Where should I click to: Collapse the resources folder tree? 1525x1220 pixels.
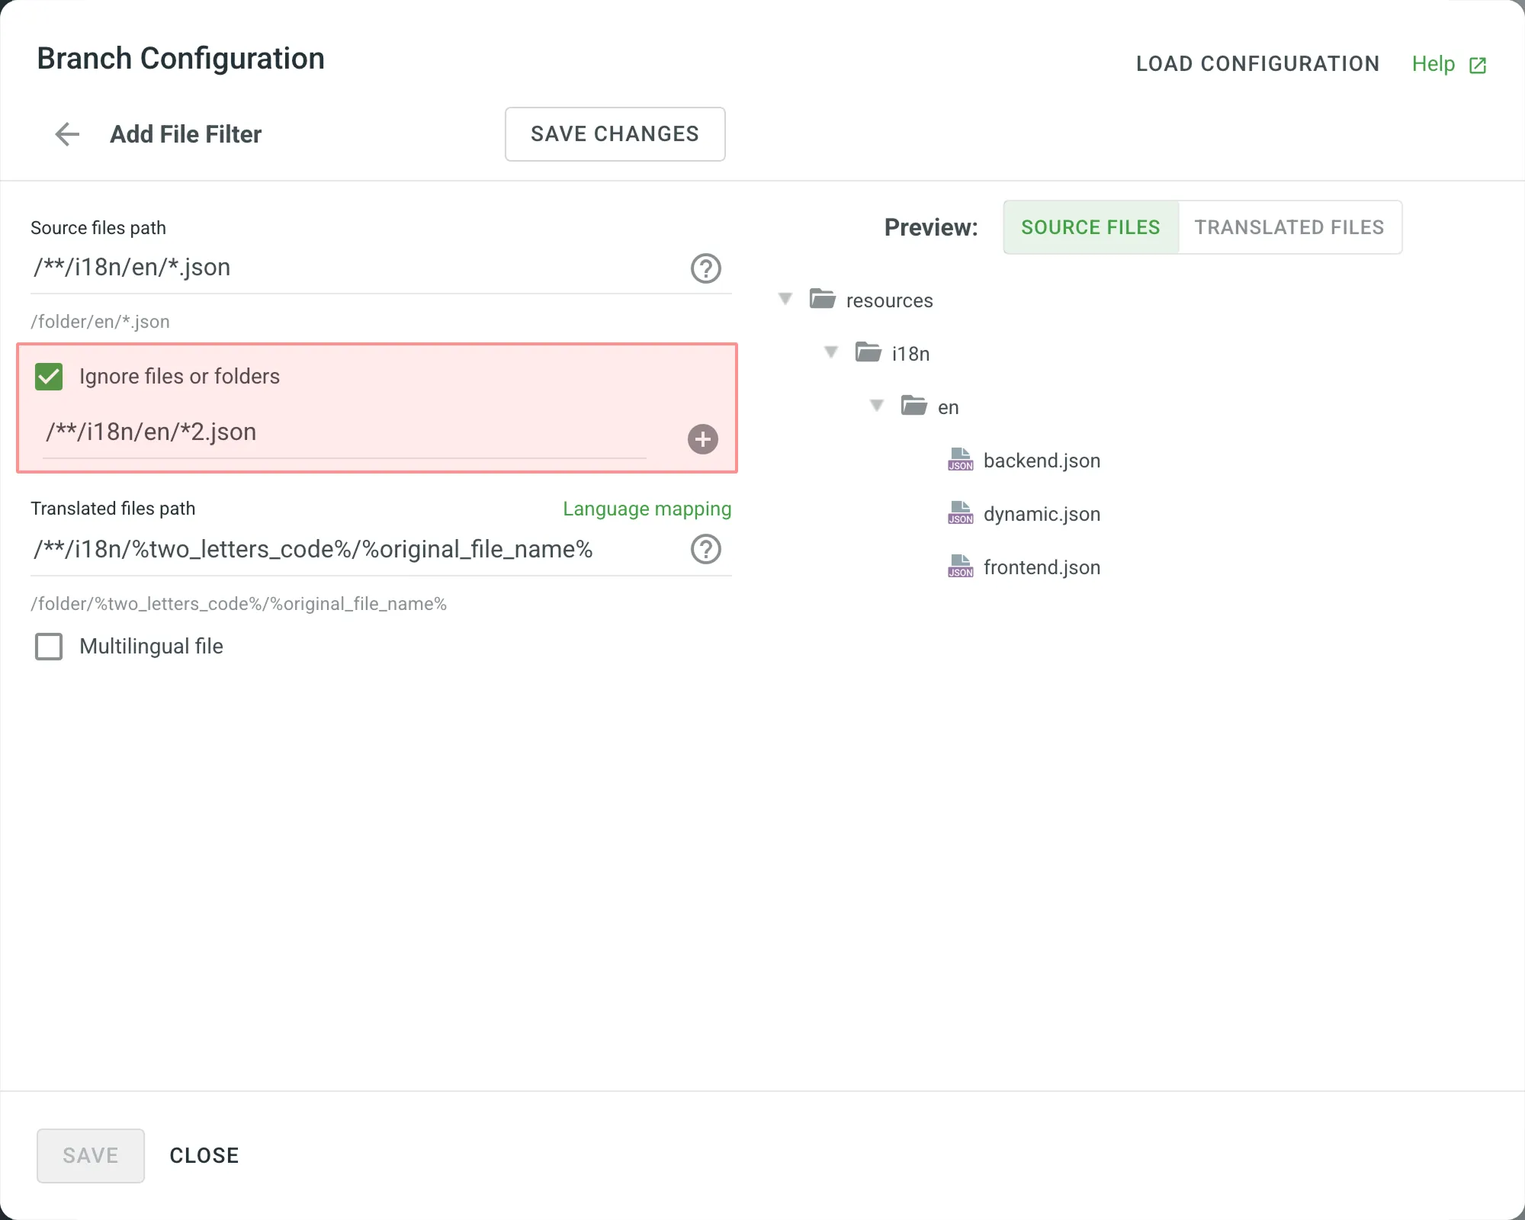(785, 299)
